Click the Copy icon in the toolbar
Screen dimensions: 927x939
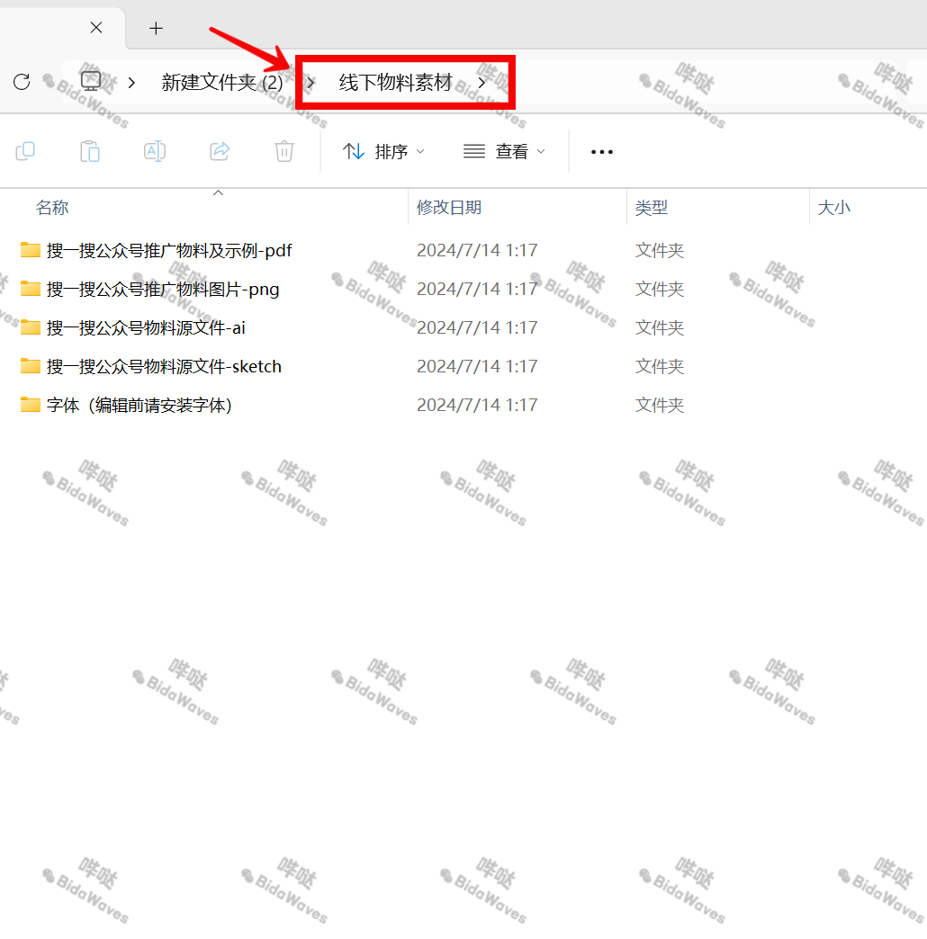pos(25,151)
